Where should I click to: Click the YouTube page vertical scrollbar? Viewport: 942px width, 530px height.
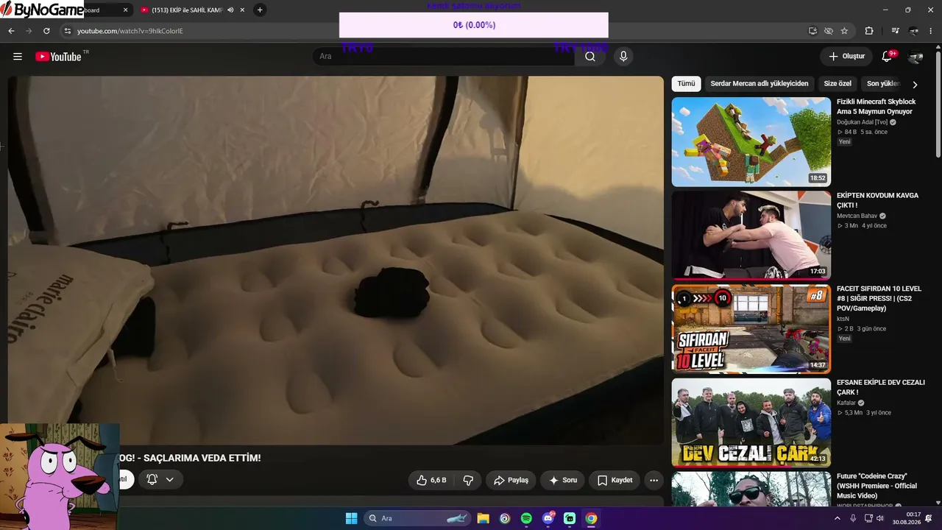click(938, 103)
